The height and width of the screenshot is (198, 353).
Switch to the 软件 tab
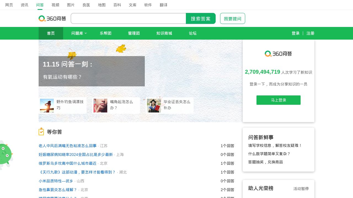(x=148, y=5)
